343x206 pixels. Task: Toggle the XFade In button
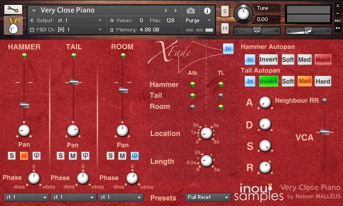pyautogui.click(x=228, y=49)
